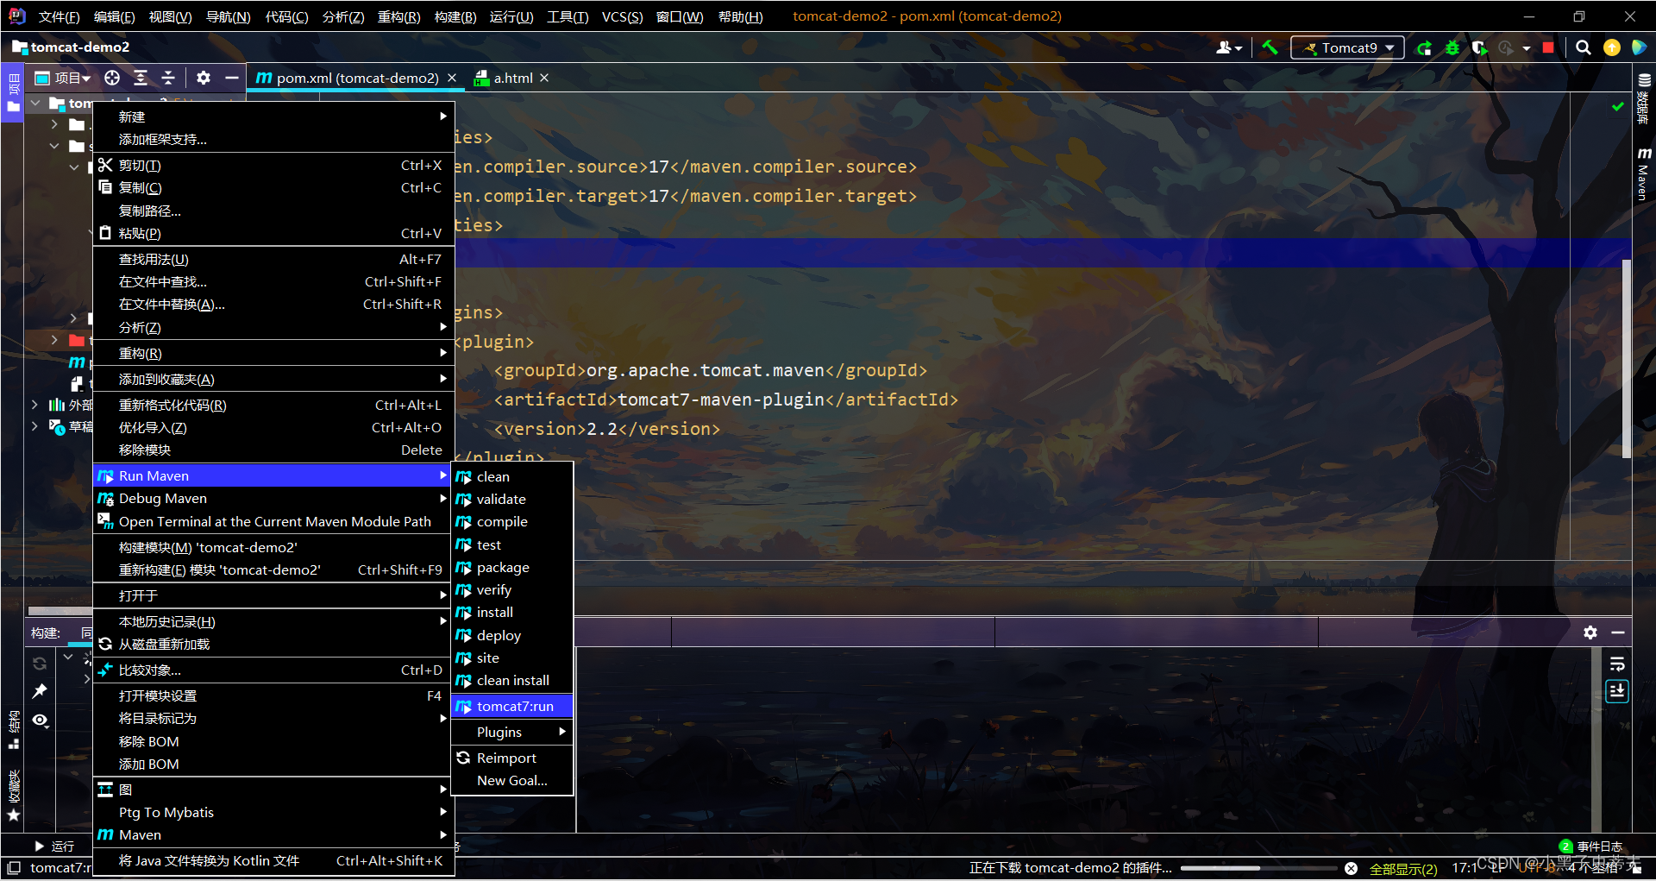Run the compile Maven goal
Image resolution: width=1656 pixels, height=881 pixels.
(x=512, y=521)
